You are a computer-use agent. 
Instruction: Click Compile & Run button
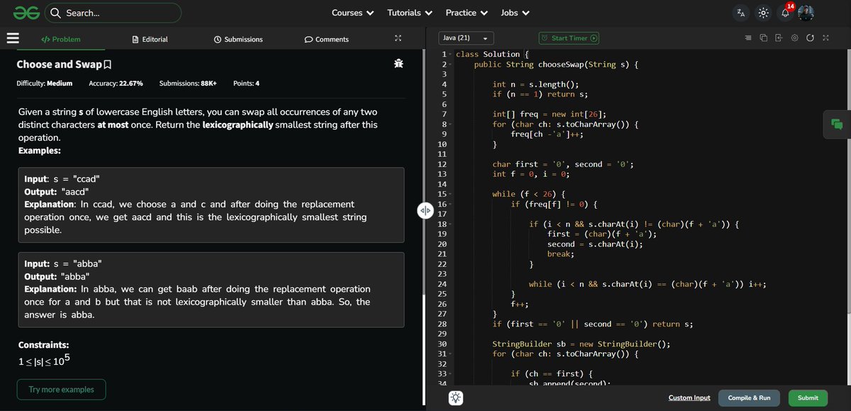(x=749, y=398)
